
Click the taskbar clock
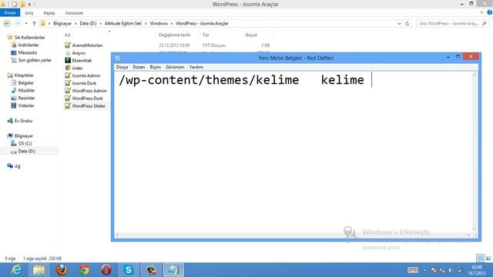[477, 270]
